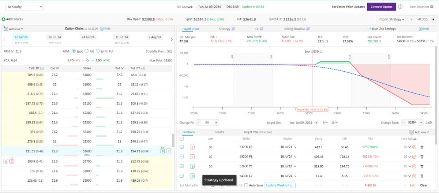Flip the Buy badge of 52600 PE position
The height and width of the screenshot is (193, 439).
coord(192,166)
